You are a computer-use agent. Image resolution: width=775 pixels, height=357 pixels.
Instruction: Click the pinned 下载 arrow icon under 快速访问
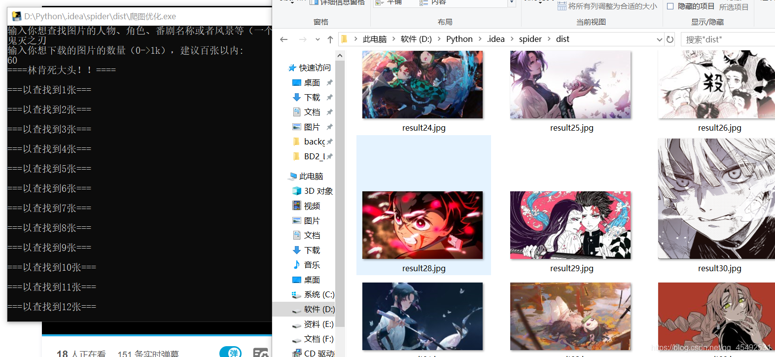click(297, 97)
